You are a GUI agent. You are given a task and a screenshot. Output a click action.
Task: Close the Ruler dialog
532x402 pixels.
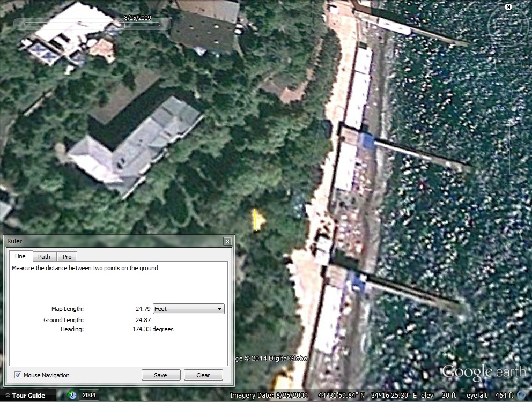pos(227,242)
